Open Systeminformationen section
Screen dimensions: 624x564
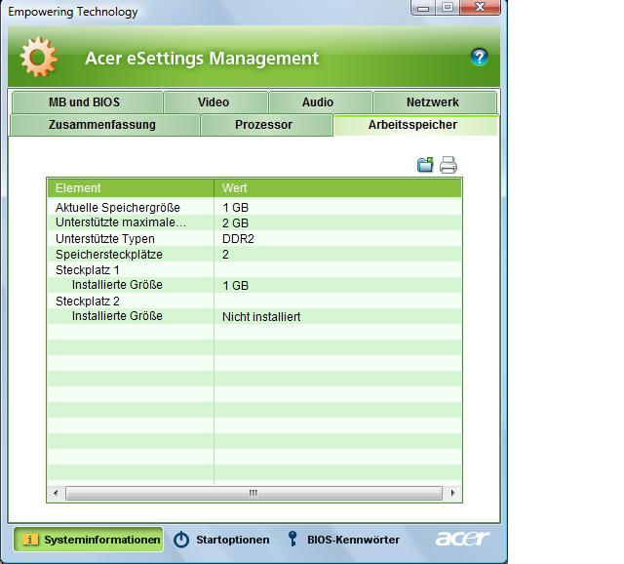(89, 540)
